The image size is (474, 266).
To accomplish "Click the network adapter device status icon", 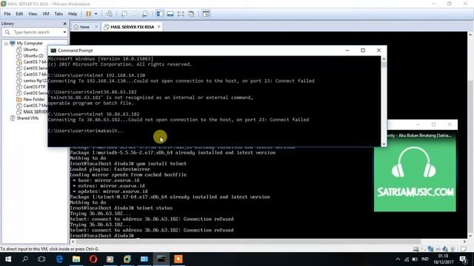I will [x=430, y=249].
